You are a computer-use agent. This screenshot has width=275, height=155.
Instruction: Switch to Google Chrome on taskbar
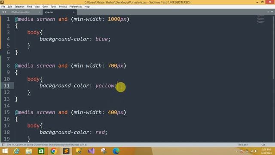(54, 151)
